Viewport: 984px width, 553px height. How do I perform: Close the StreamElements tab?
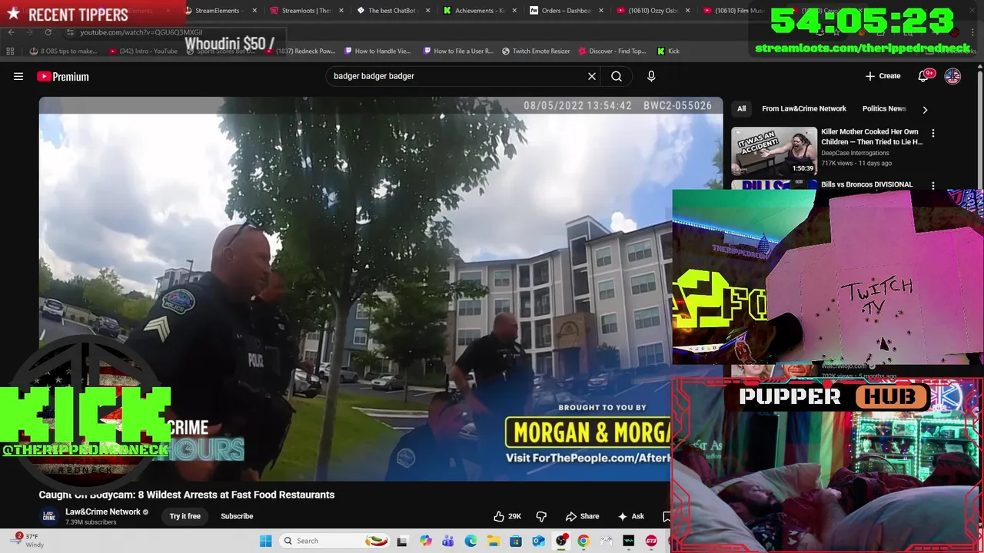point(254,11)
